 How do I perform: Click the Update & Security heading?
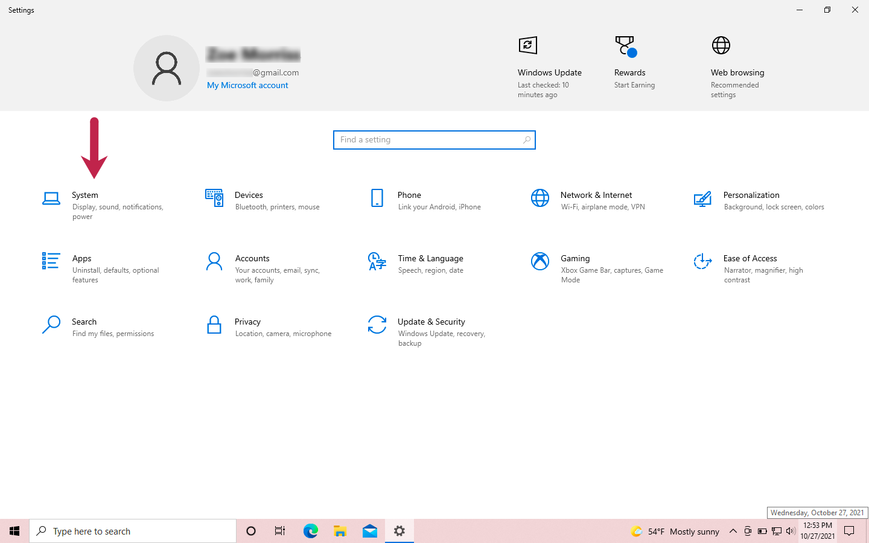tap(431, 322)
